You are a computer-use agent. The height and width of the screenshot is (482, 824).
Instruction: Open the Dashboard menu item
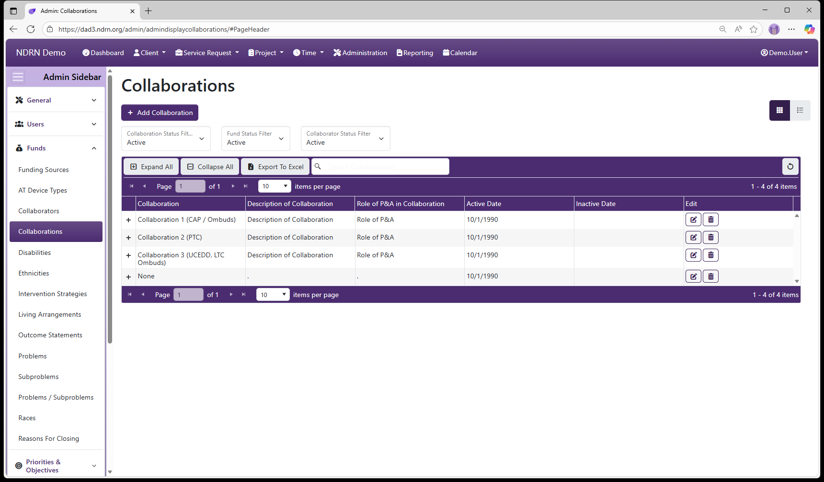coord(103,53)
